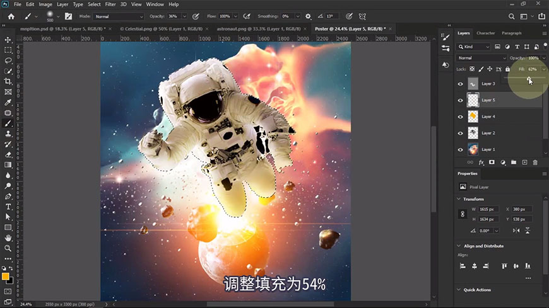The height and width of the screenshot is (308, 549).
Task: Open the search magnifier icon
Action: point(512,16)
